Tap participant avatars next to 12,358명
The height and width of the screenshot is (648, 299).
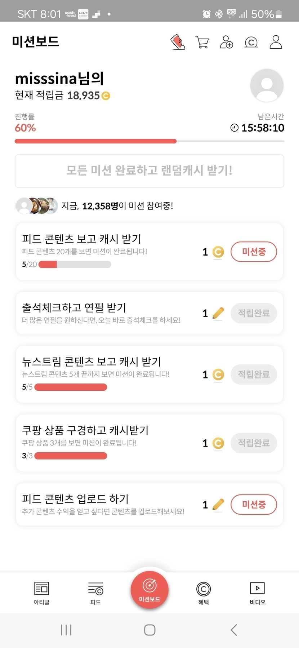point(37,206)
